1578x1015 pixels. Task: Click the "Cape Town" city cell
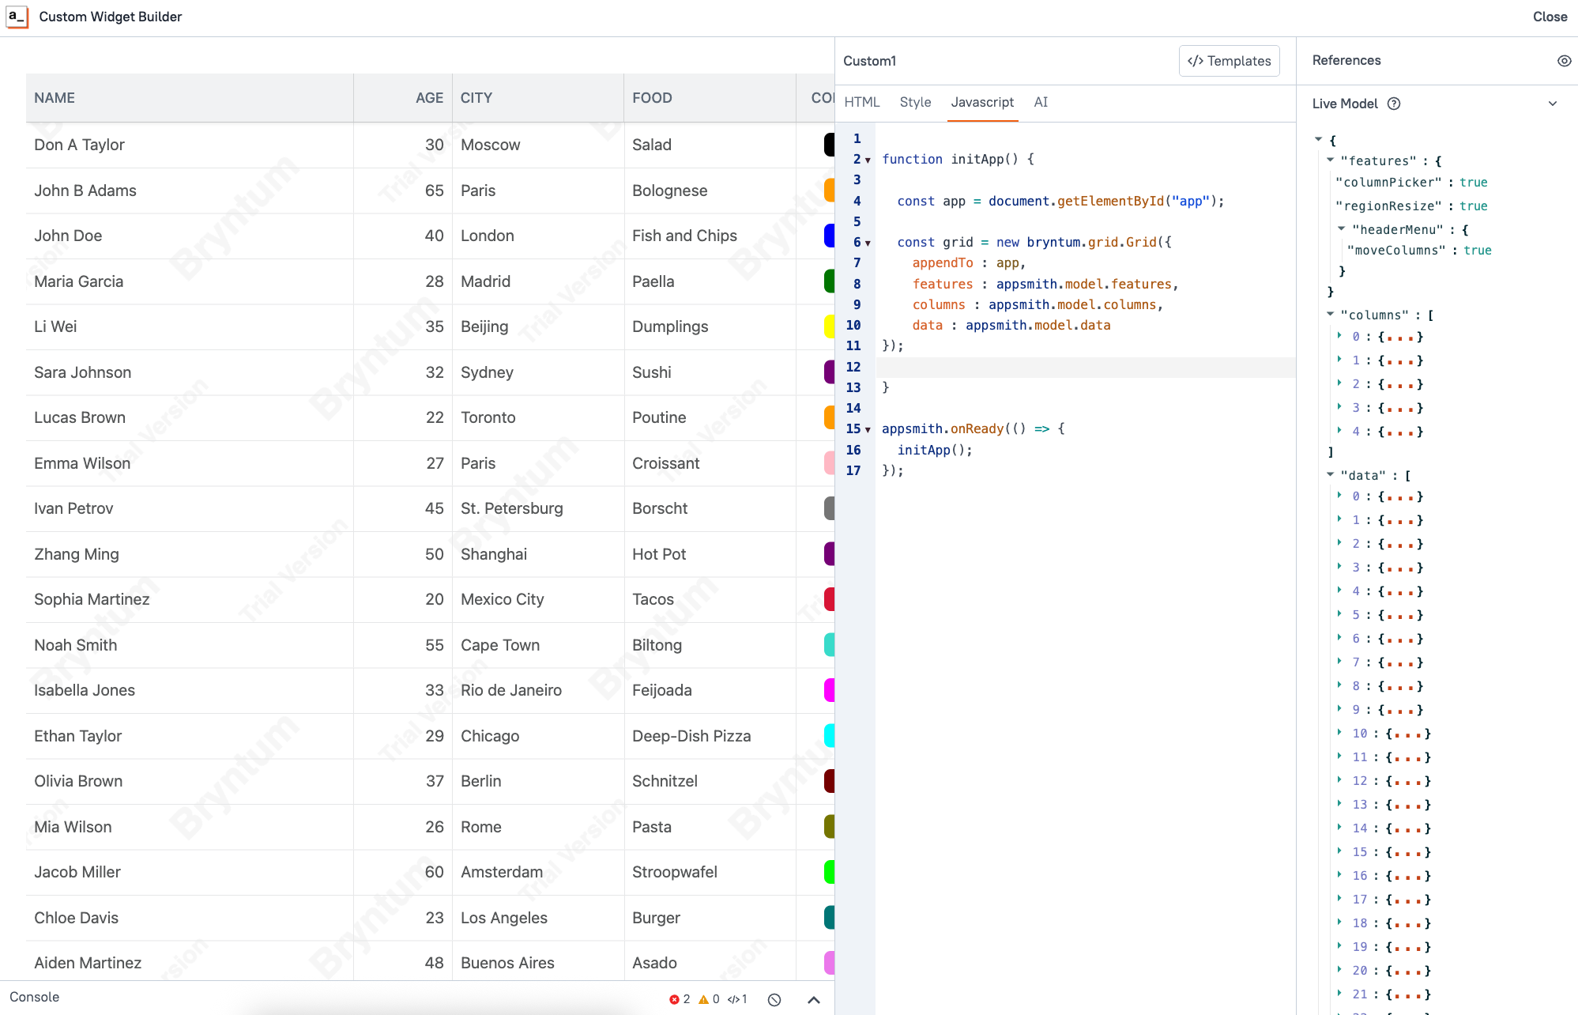(x=538, y=645)
